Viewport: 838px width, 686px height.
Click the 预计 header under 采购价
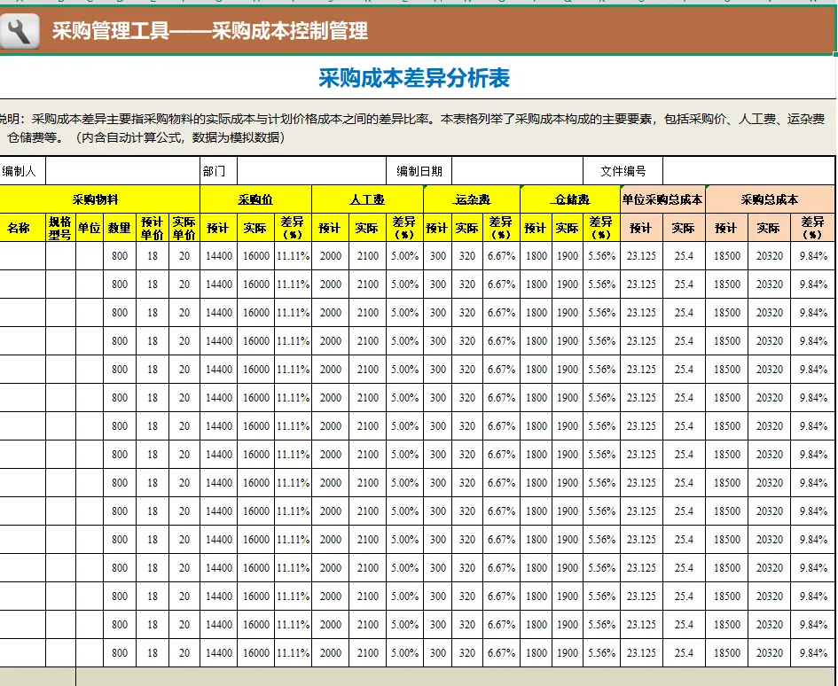point(218,228)
